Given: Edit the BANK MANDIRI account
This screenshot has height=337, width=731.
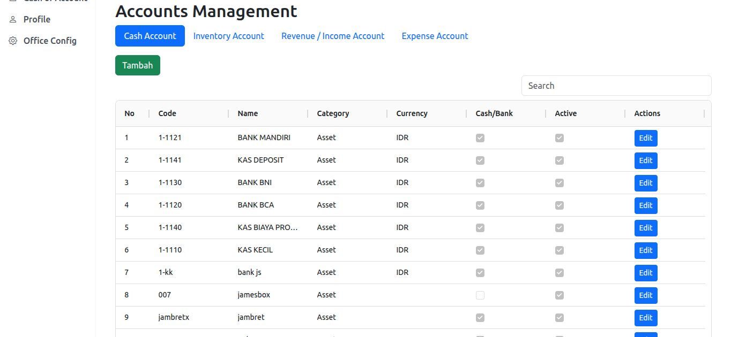Looking at the screenshot, I should coord(646,138).
